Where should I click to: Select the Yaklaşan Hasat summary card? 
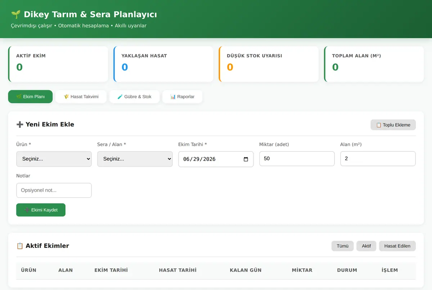[x=163, y=64]
